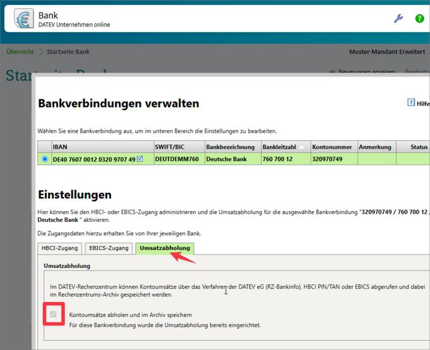Click the DEUTDEMM760 BIC cell
Image resolution: width=430 pixels, height=350 pixels.
point(179,159)
